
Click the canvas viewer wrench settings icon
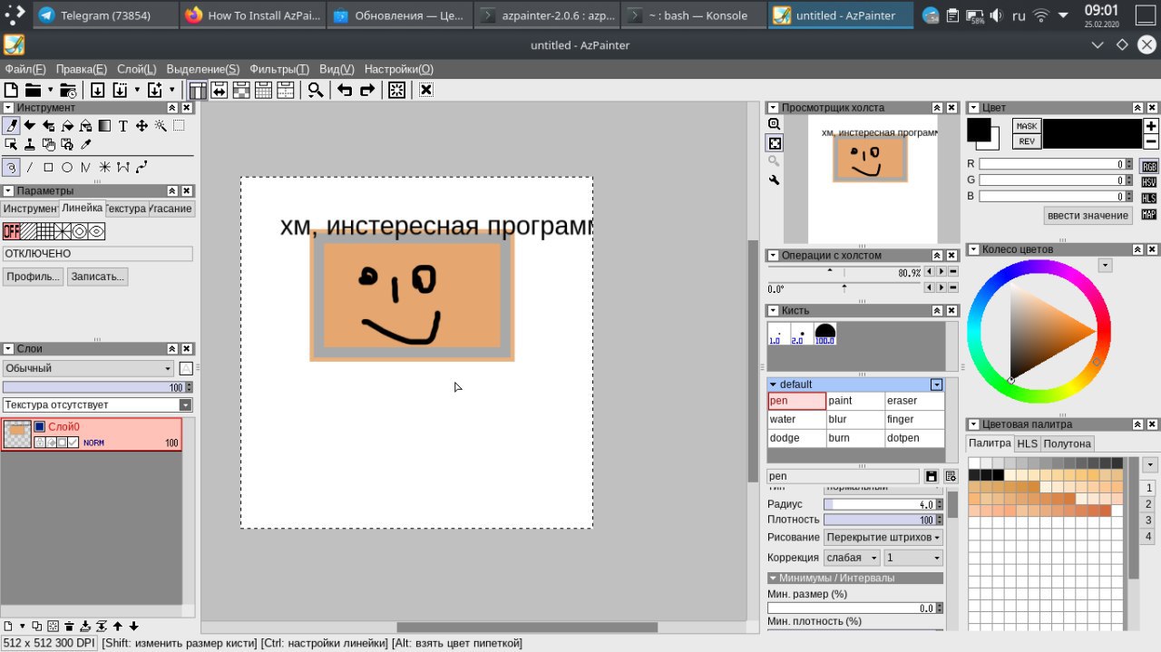coord(775,180)
